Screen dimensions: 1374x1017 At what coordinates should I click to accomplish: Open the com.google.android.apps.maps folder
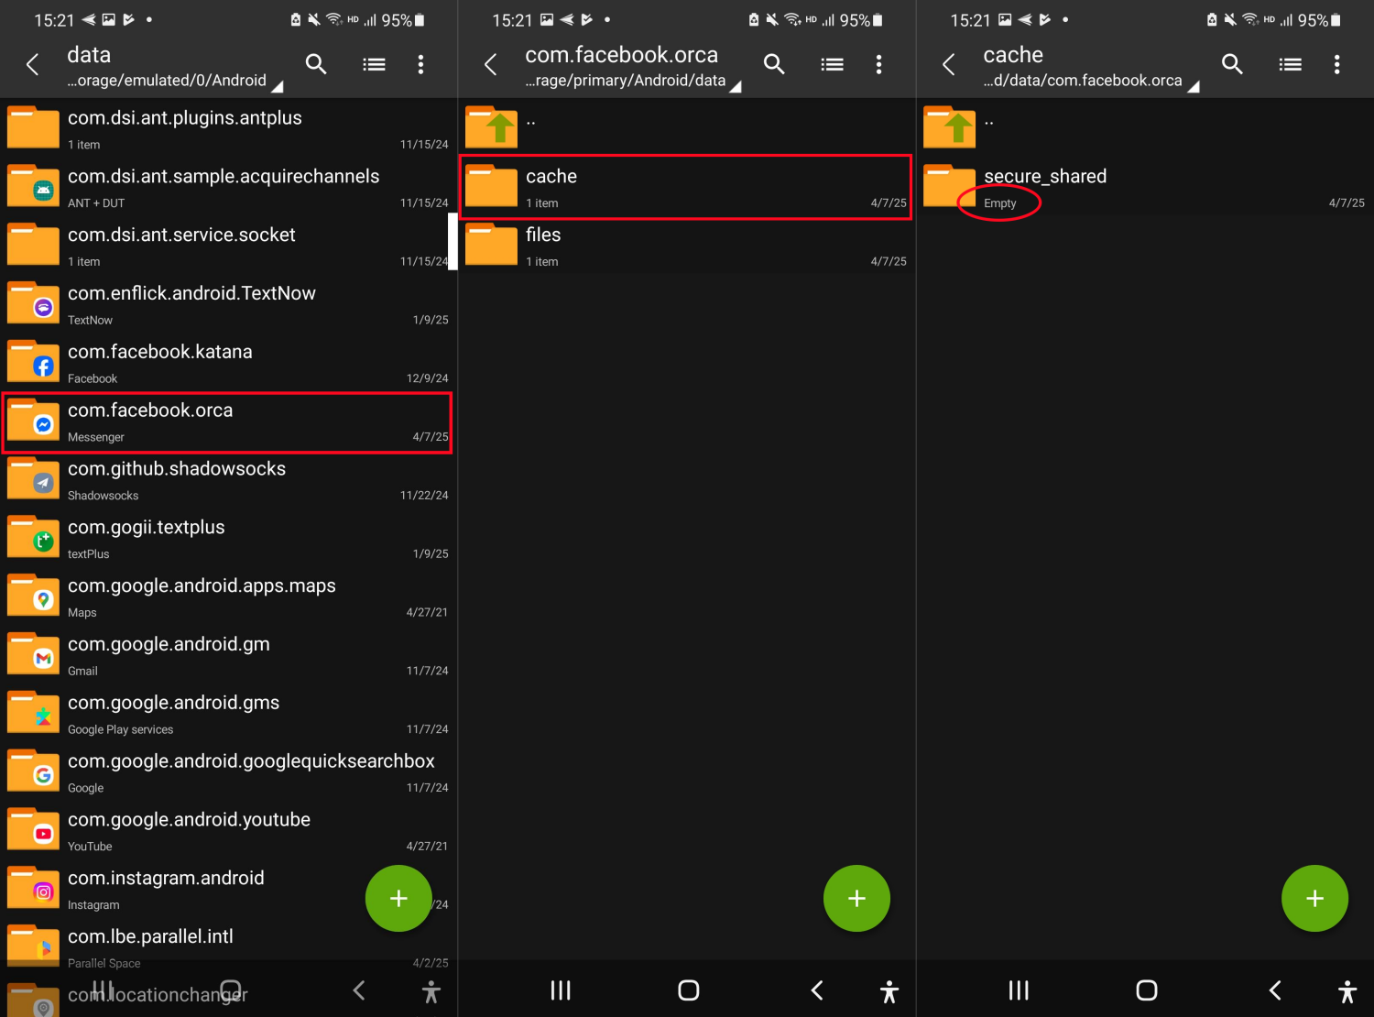coord(228,597)
